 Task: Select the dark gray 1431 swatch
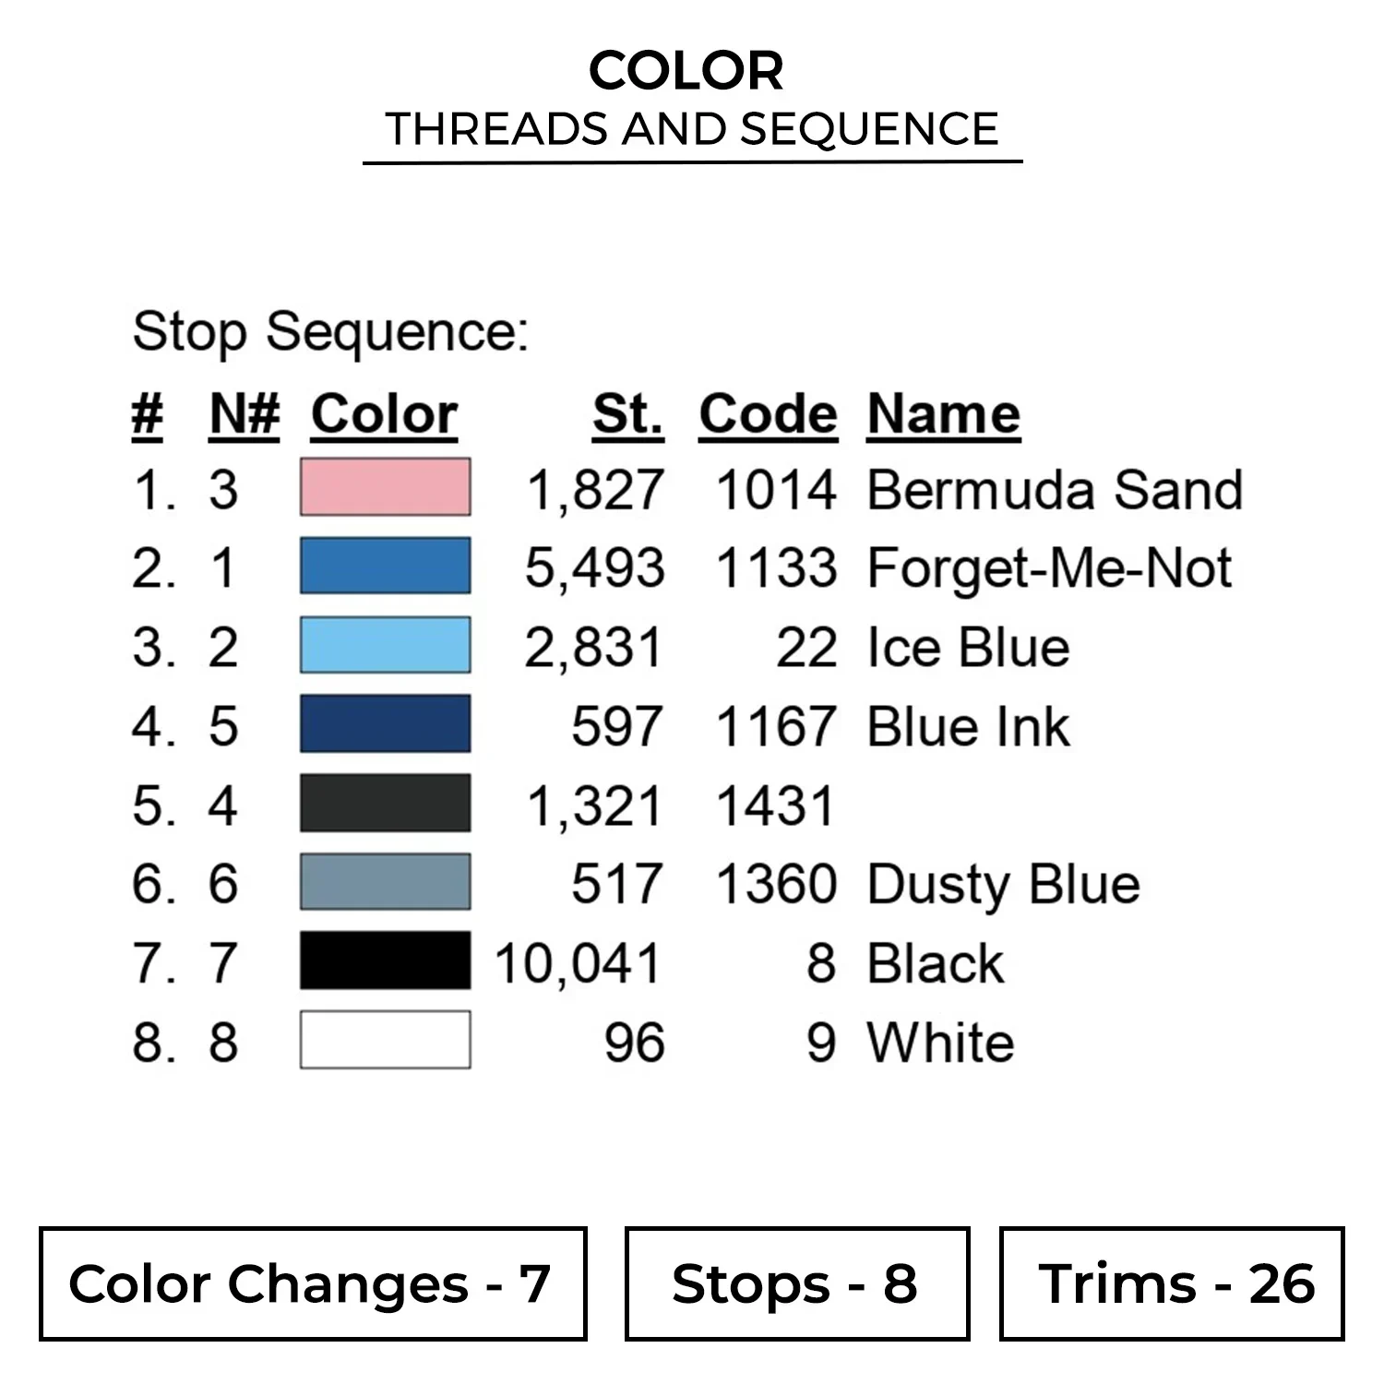385,804
